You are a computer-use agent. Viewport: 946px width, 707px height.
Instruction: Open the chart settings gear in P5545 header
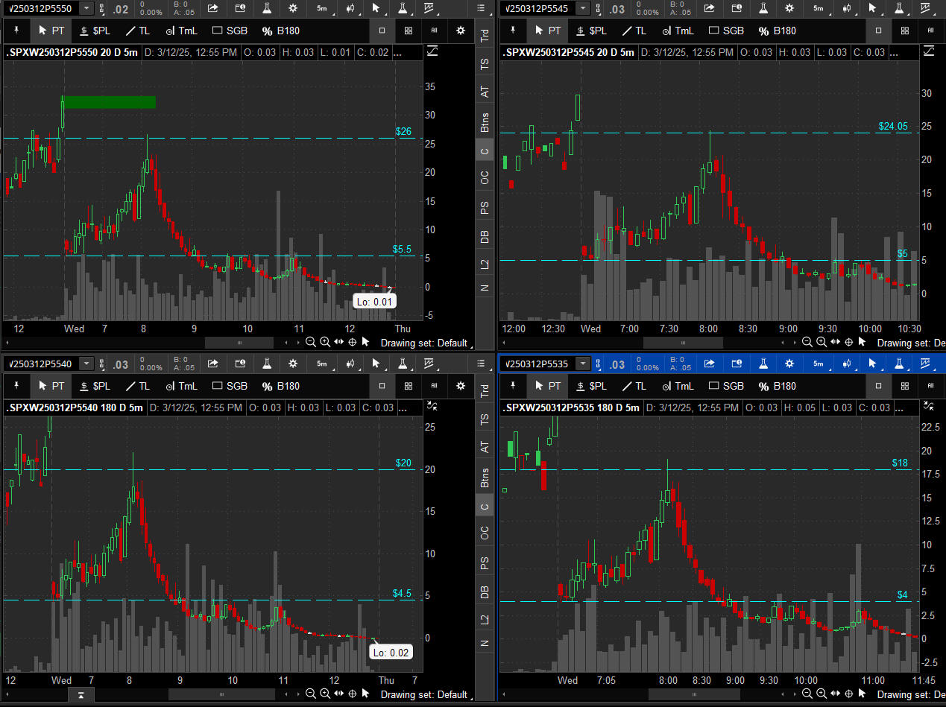789,8
